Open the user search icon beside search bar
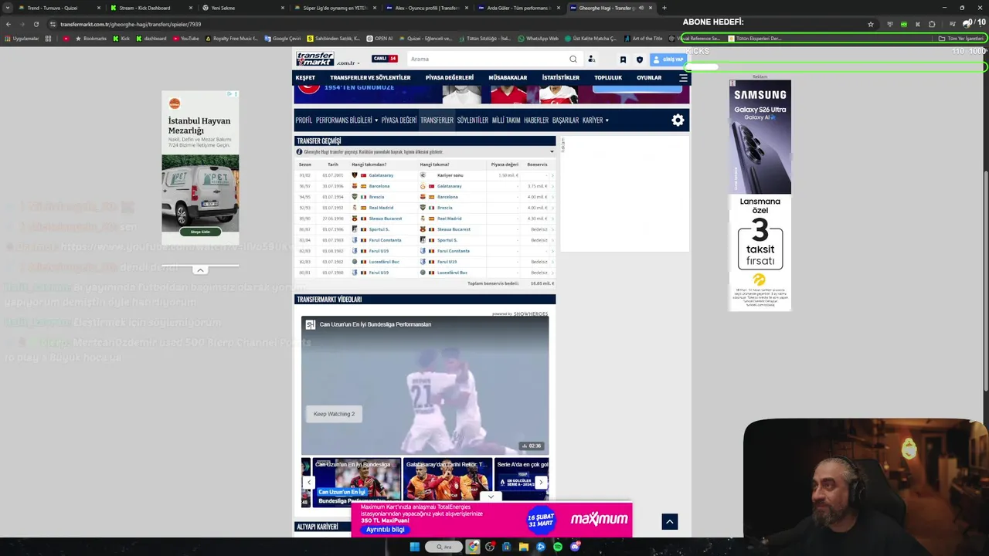This screenshot has width=989, height=556. (592, 59)
